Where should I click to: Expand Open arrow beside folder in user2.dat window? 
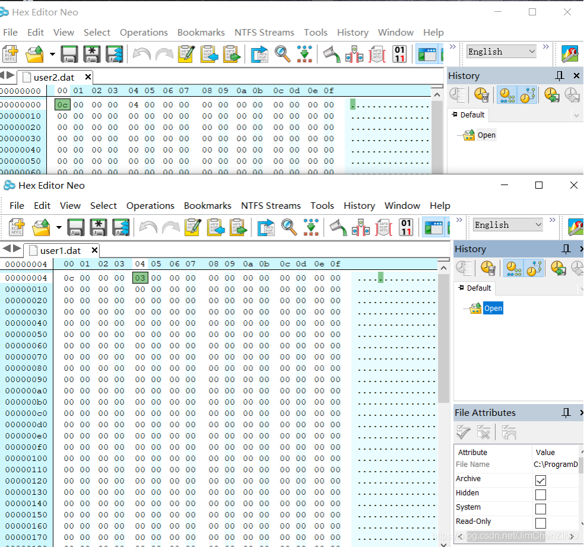click(52, 54)
